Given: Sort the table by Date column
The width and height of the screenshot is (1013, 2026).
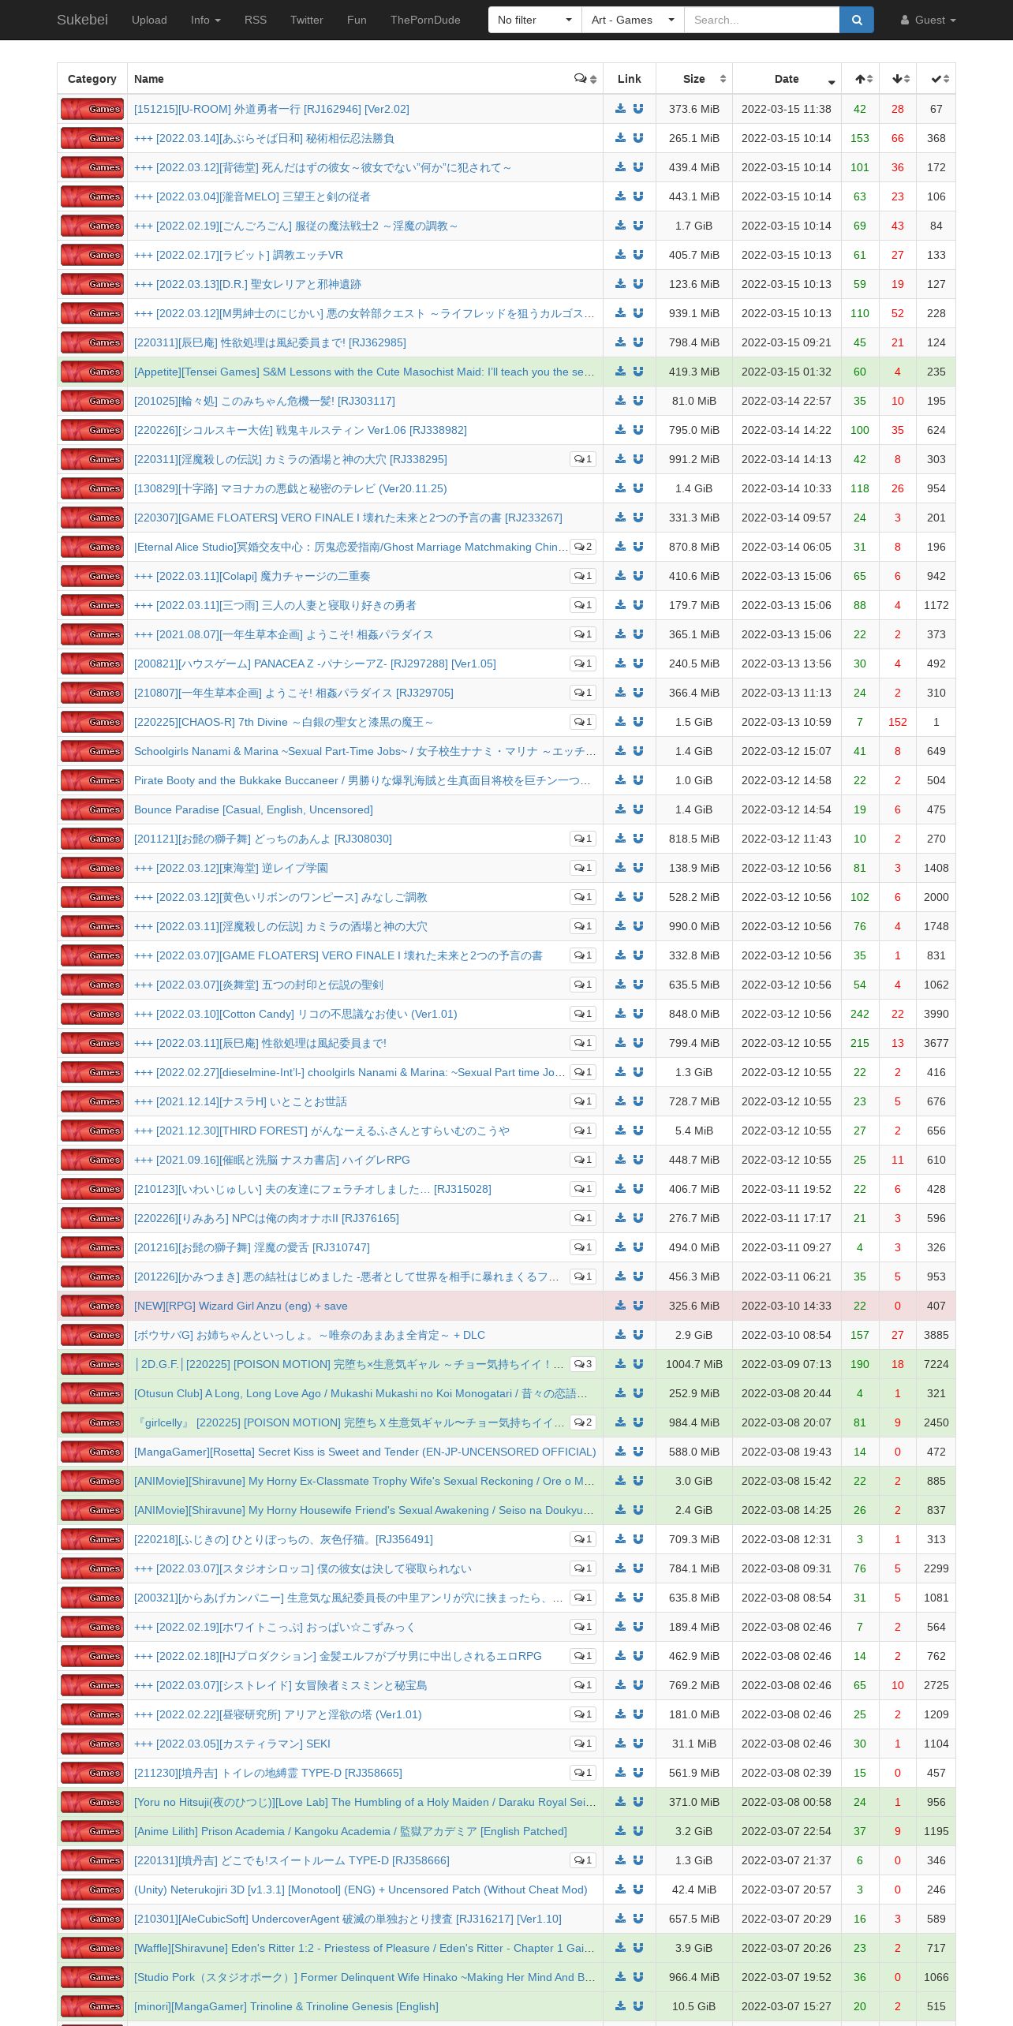Looking at the screenshot, I should pos(787,79).
